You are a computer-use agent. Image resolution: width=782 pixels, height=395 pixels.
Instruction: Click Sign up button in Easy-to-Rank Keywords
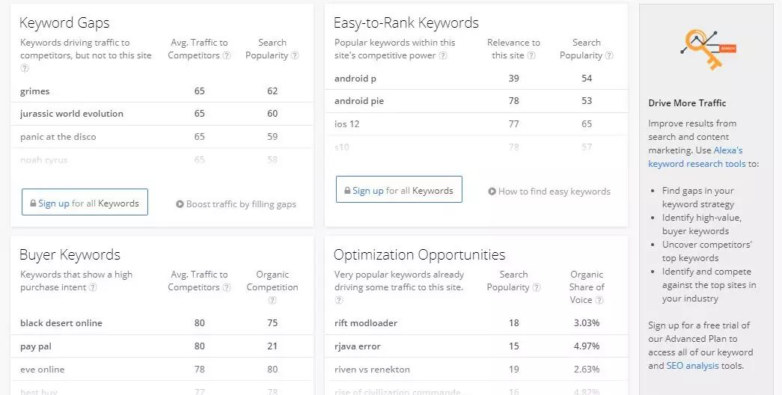click(x=399, y=190)
